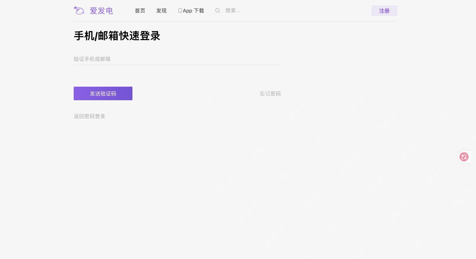476x259 pixels.
Task: Go to 首页 in the navigation
Action: [140, 11]
